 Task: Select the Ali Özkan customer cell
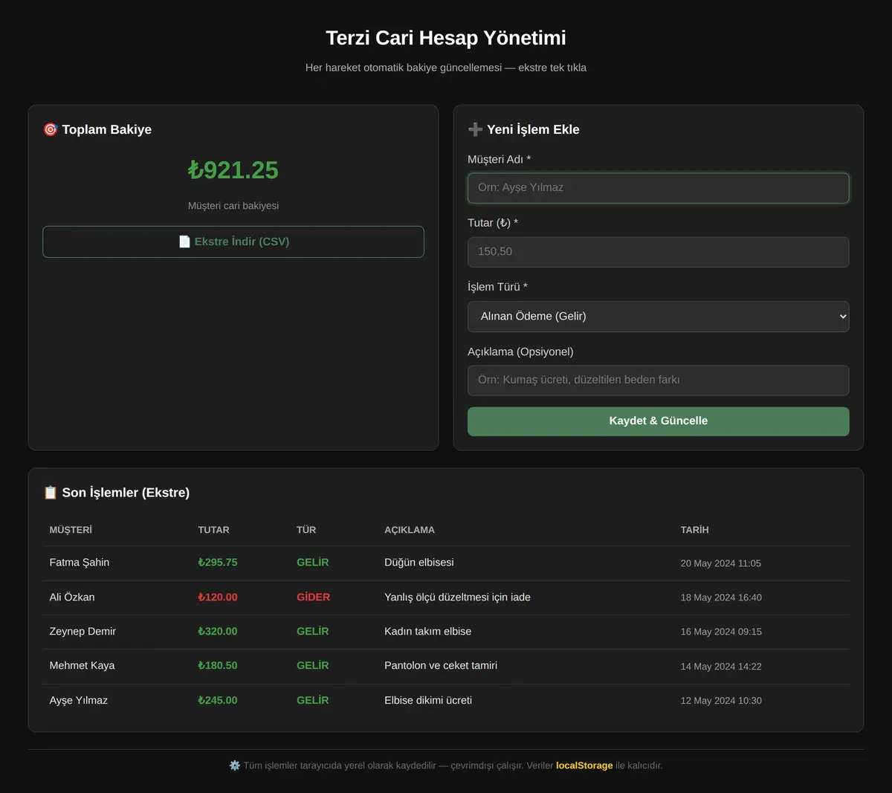(72, 598)
